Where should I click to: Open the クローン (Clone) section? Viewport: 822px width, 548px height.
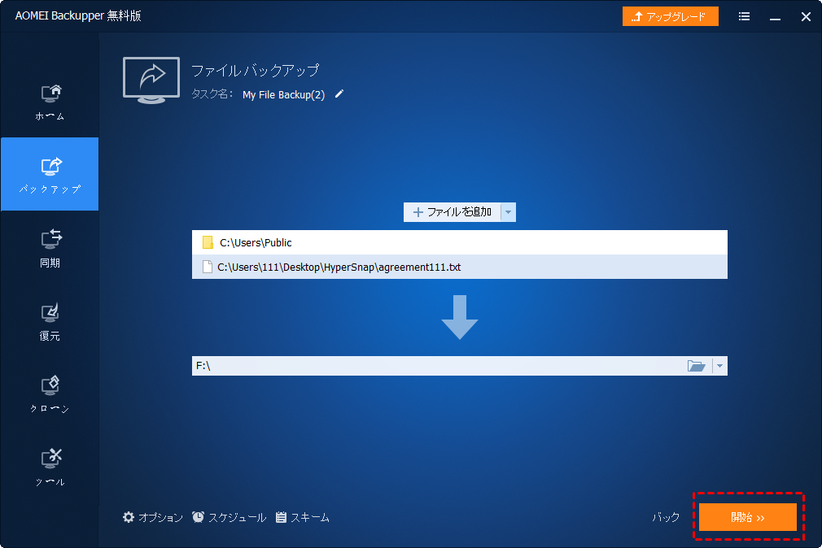click(50, 394)
